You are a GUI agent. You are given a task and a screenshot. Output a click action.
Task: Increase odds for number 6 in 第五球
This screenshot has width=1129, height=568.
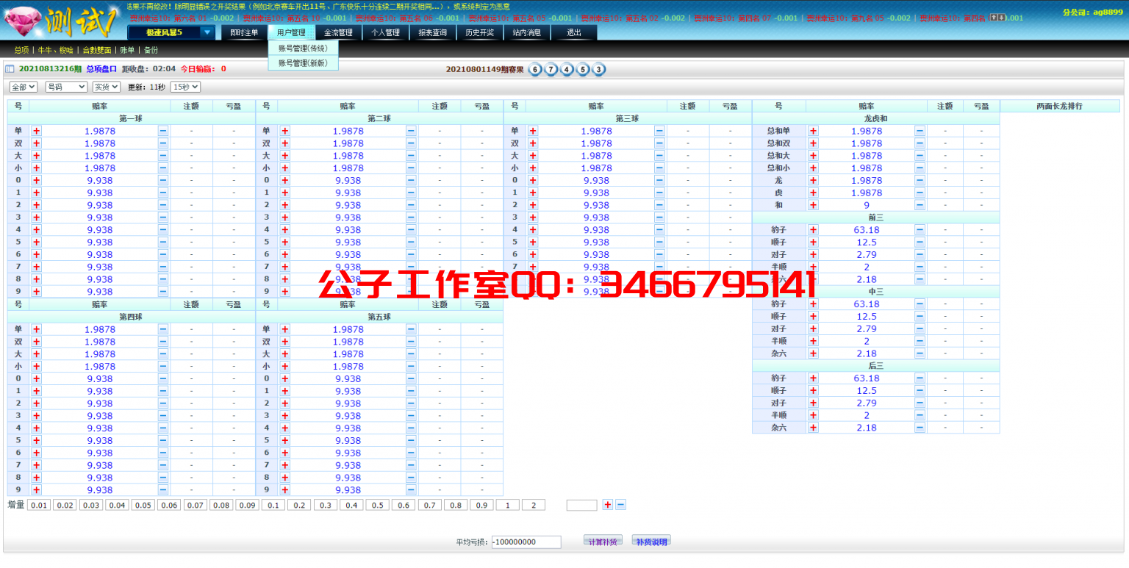point(285,453)
